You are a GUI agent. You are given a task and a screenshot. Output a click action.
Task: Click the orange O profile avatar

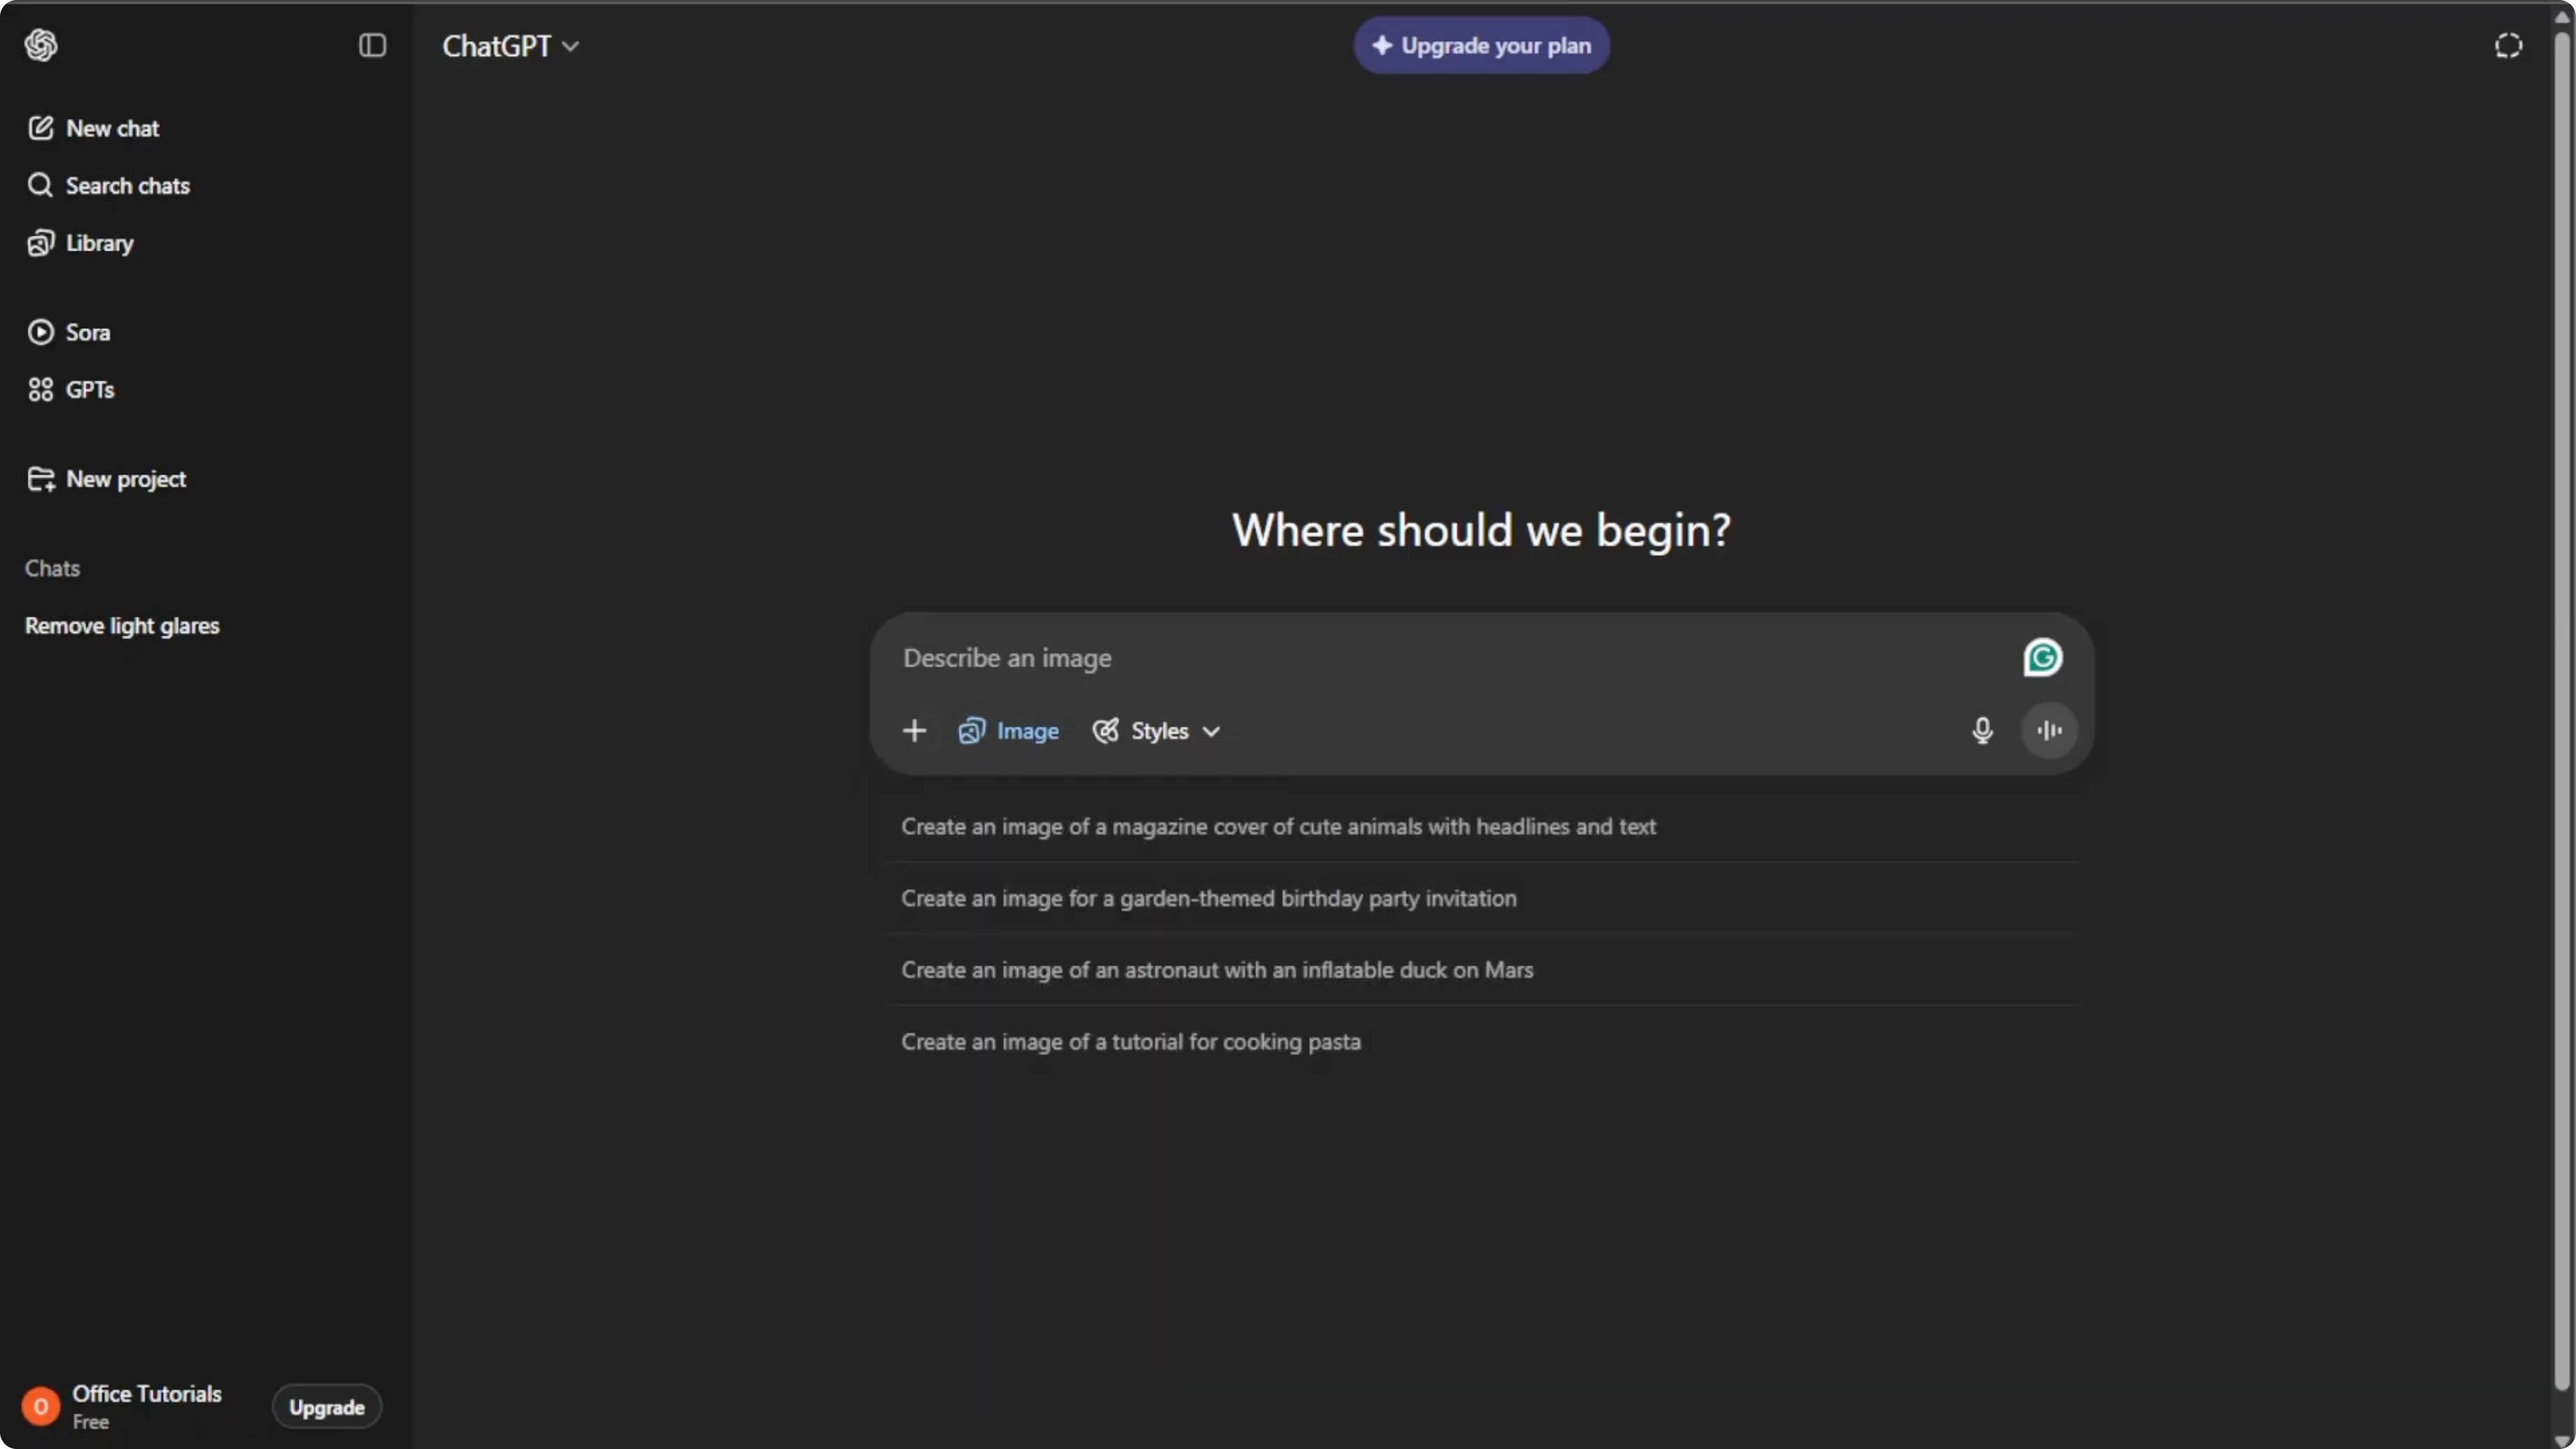(41, 1406)
